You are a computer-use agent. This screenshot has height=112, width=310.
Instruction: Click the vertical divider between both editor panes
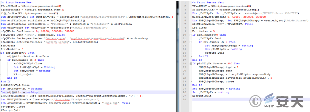click(x=178, y=56)
